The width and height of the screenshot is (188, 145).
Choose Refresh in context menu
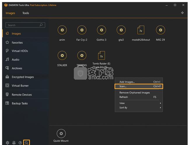(x=139, y=97)
